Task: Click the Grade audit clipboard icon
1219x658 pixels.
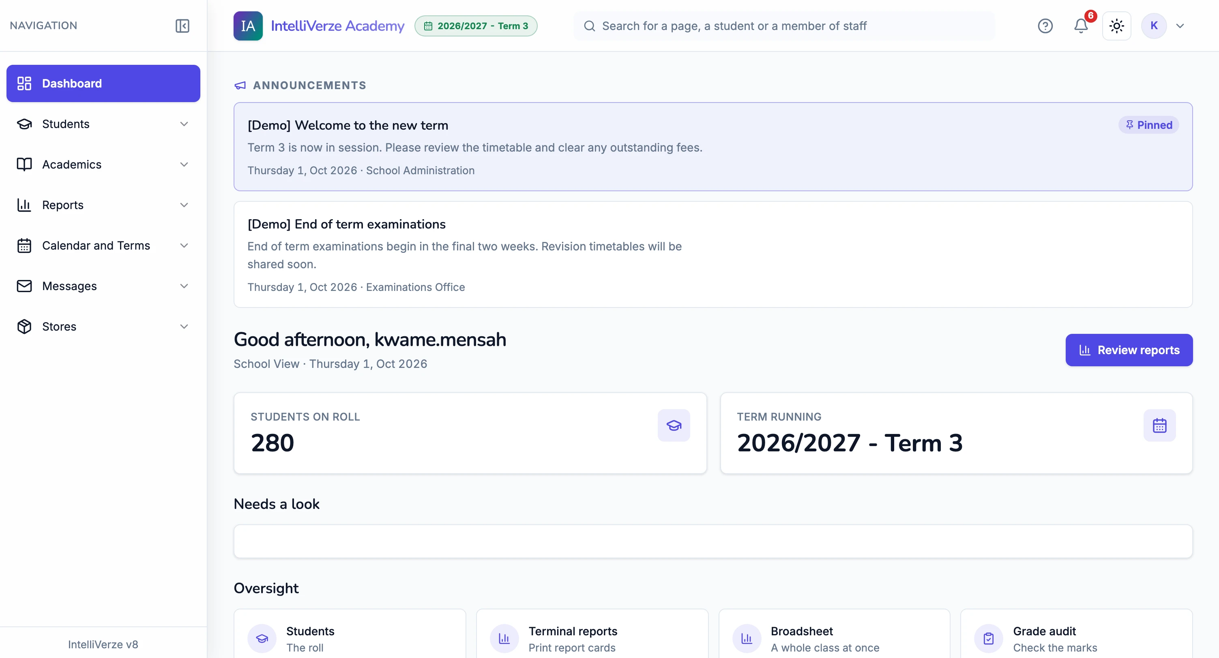Action: [989, 639]
